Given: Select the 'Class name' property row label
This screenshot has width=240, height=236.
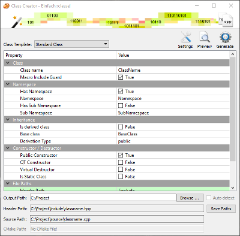Looking at the screenshot, I should click(31, 70).
